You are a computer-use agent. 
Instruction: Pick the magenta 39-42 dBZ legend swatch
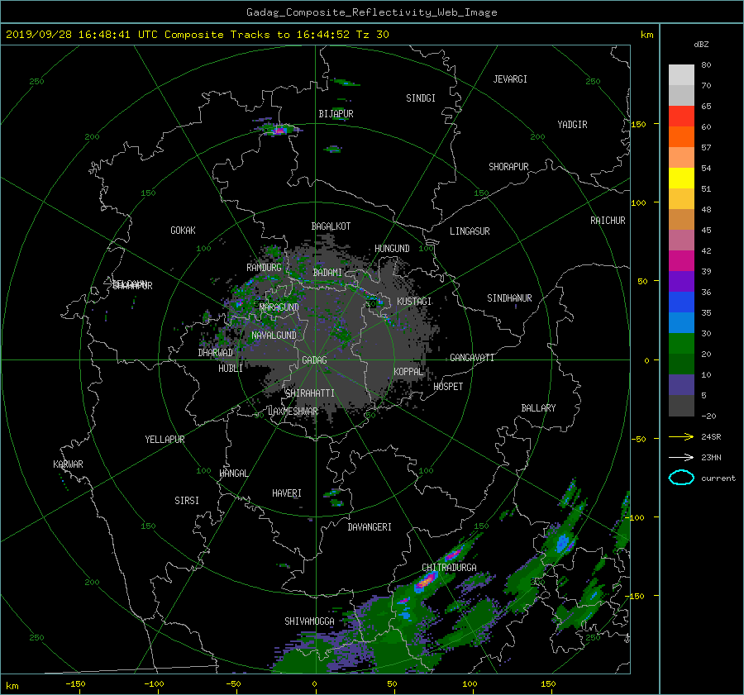click(681, 261)
